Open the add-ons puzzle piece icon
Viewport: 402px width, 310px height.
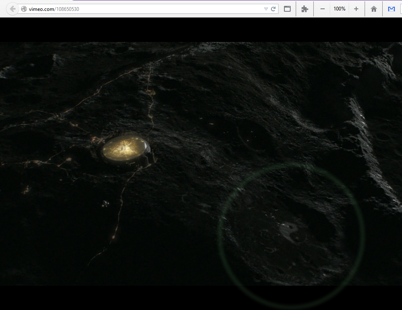pos(305,9)
